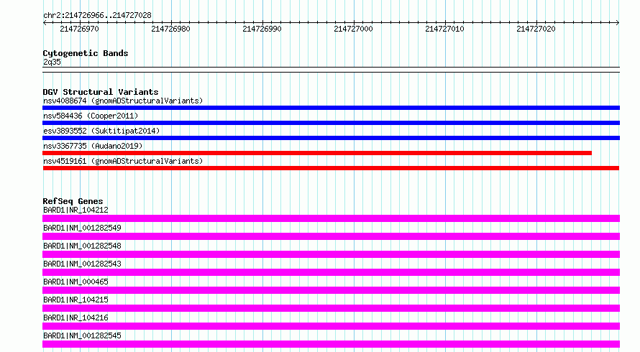This screenshot has width=640, height=352.
Task: Open variant nsv3367735 (Audano2019) label
Action: click(x=93, y=146)
